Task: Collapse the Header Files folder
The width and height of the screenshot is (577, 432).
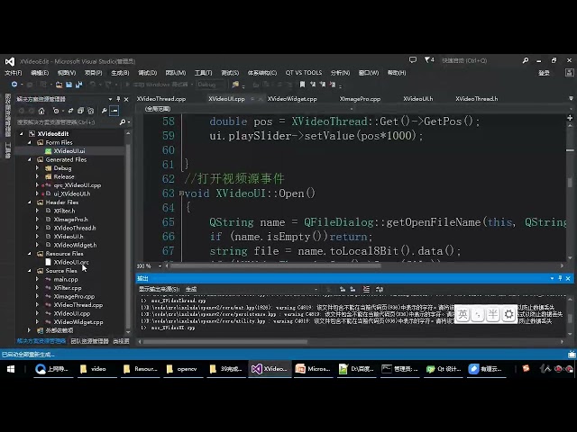Action: (x=30, y=202)
